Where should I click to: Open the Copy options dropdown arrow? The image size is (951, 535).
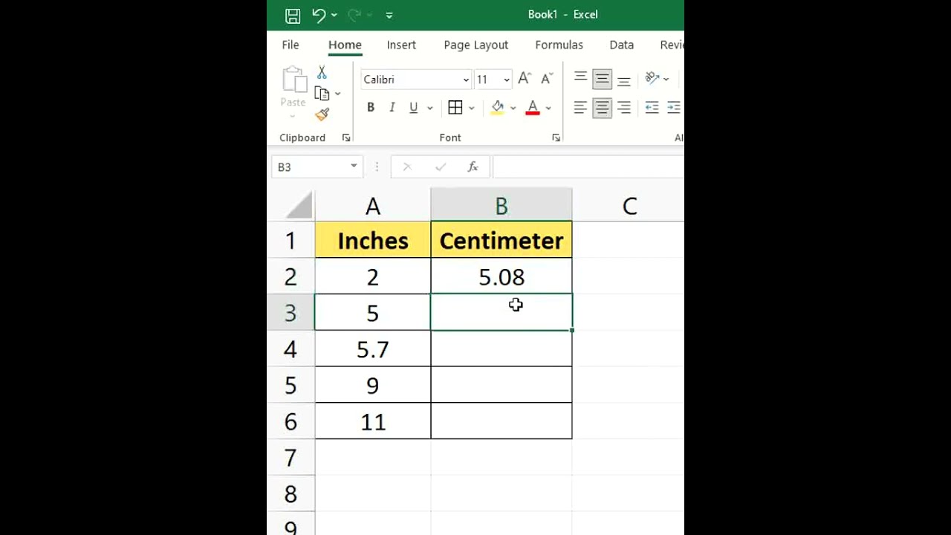coord(337,94)
